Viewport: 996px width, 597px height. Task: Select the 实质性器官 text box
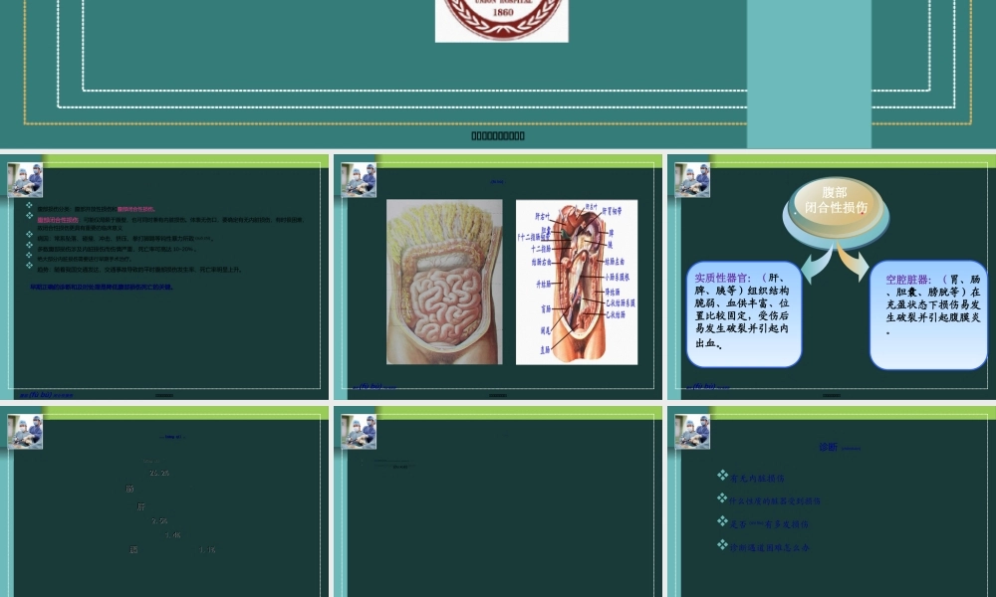(x=742, y=314)
